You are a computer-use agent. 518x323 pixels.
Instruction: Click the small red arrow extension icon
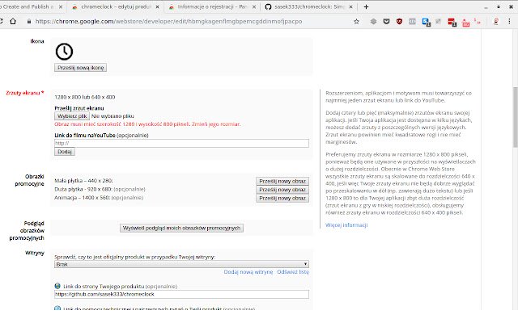click(478, 22)
